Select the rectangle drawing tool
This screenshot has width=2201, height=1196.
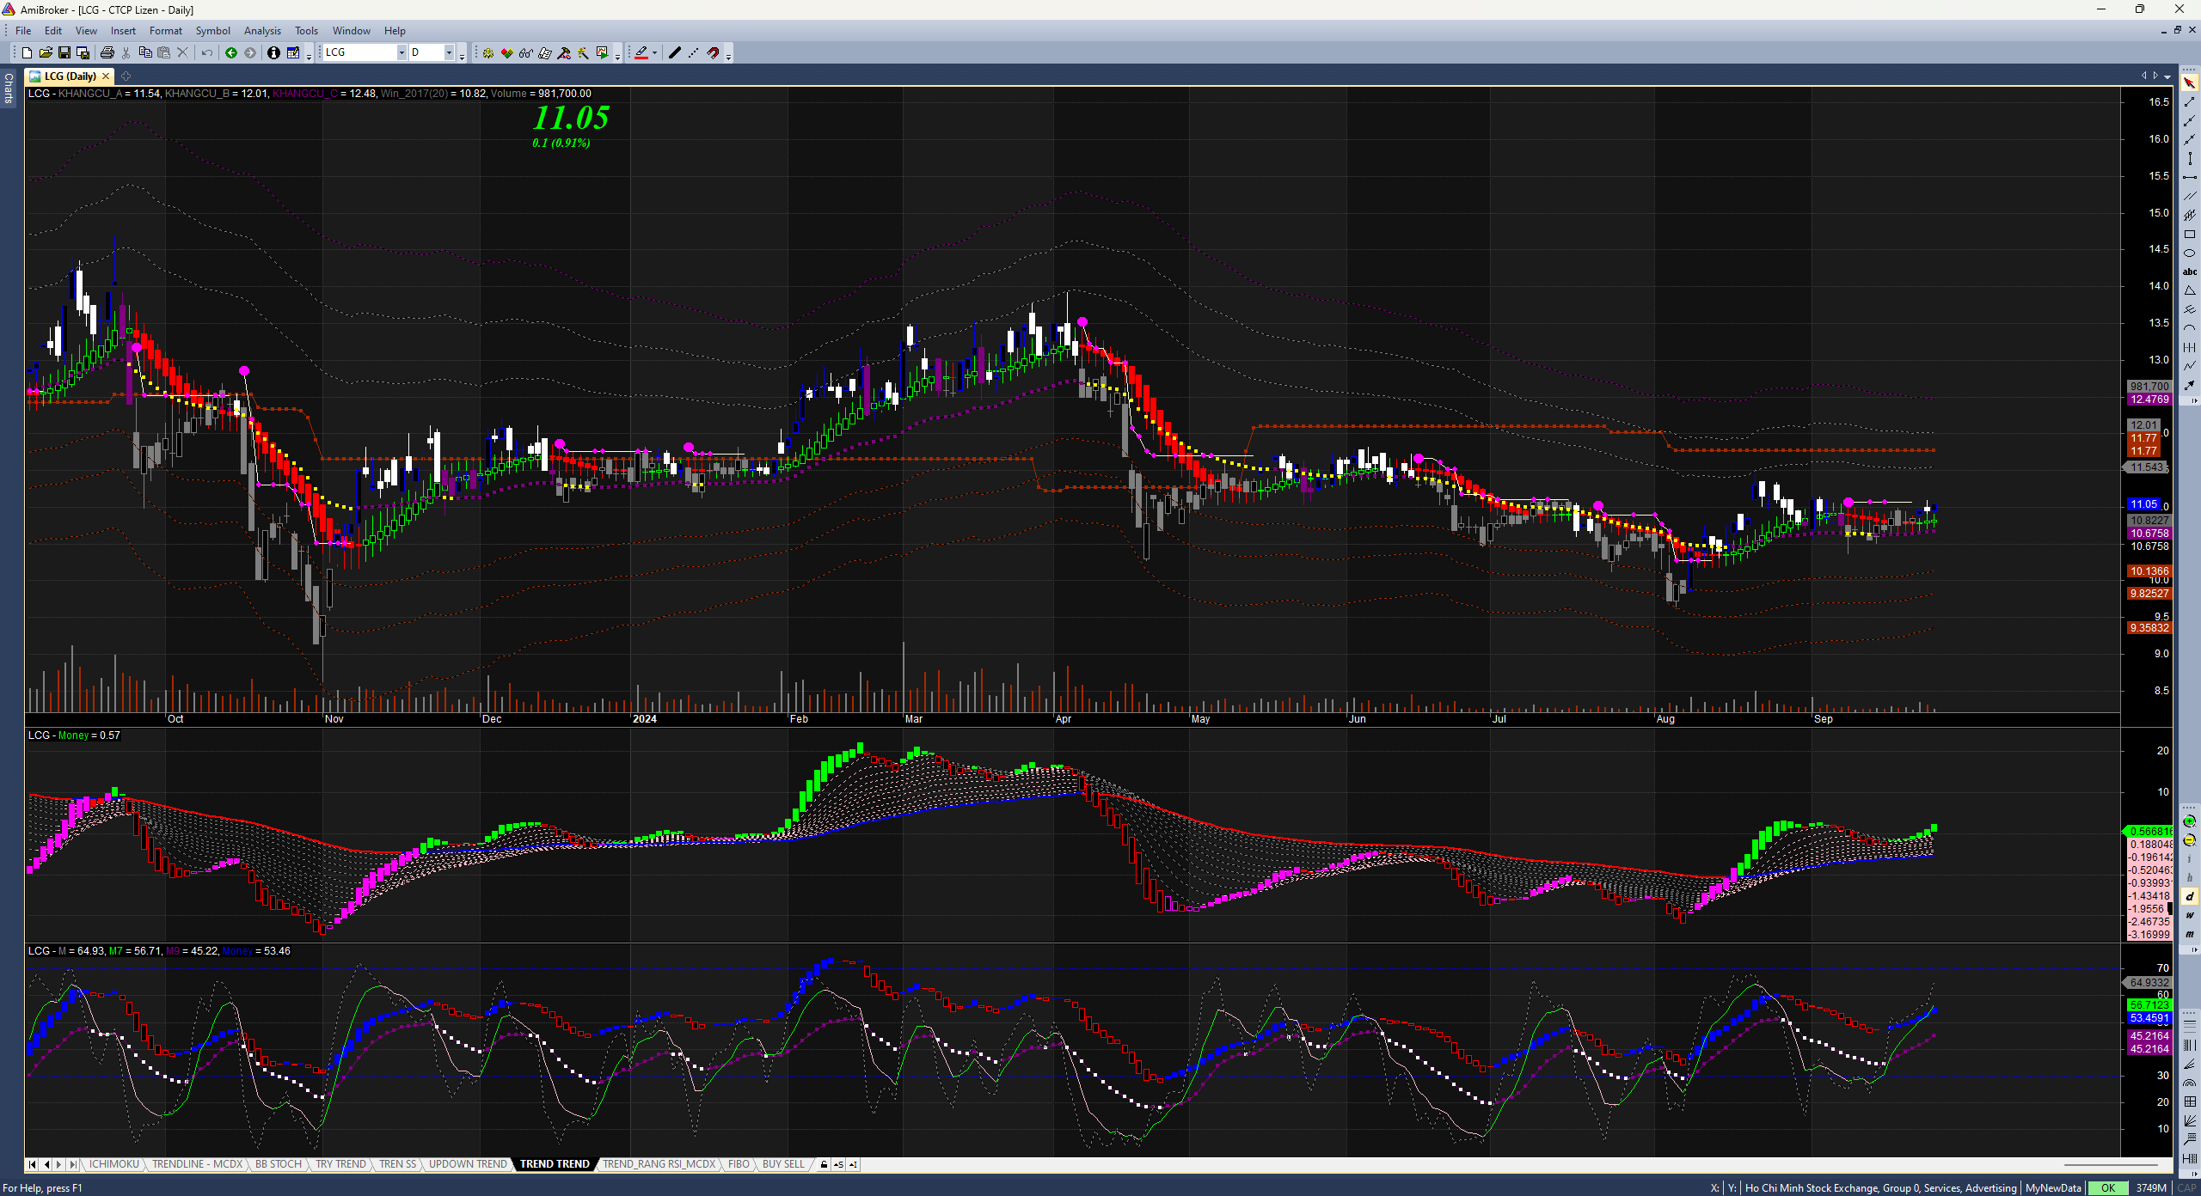click(x=2189, y=235)
